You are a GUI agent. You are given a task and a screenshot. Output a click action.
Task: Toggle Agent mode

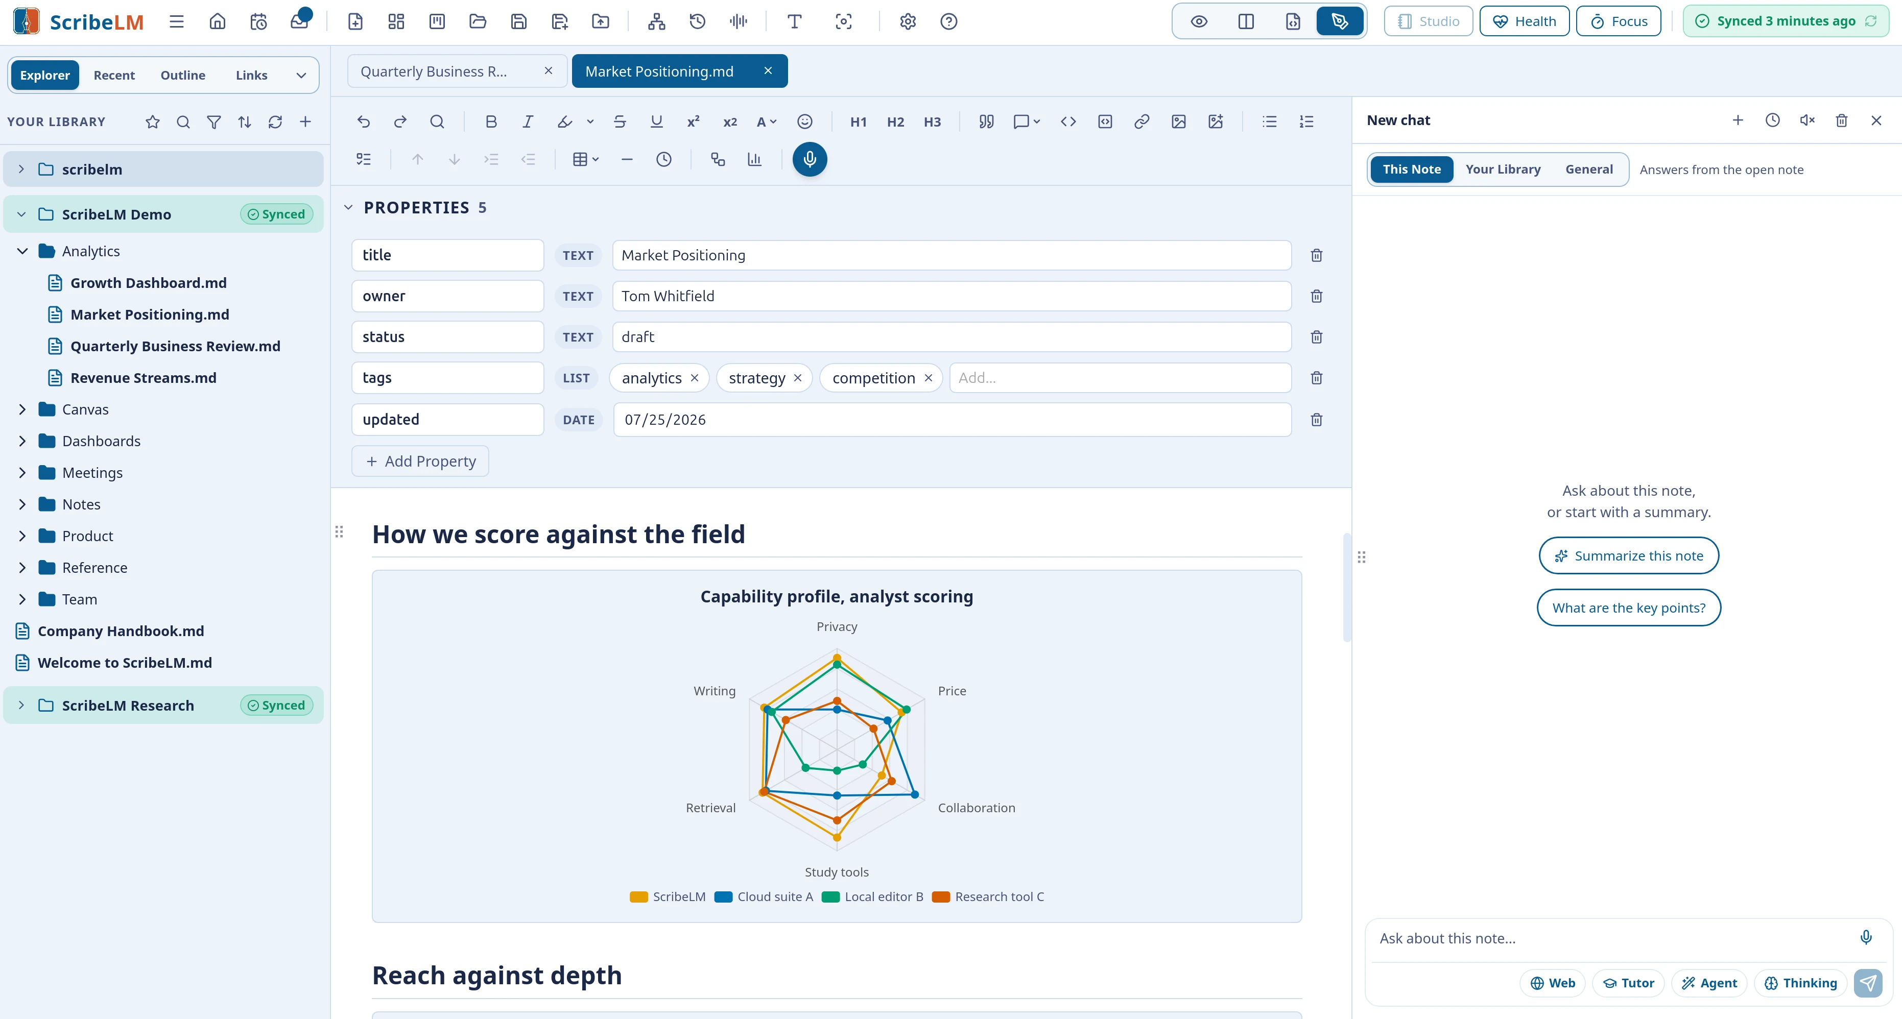[x=1709, y=983]
